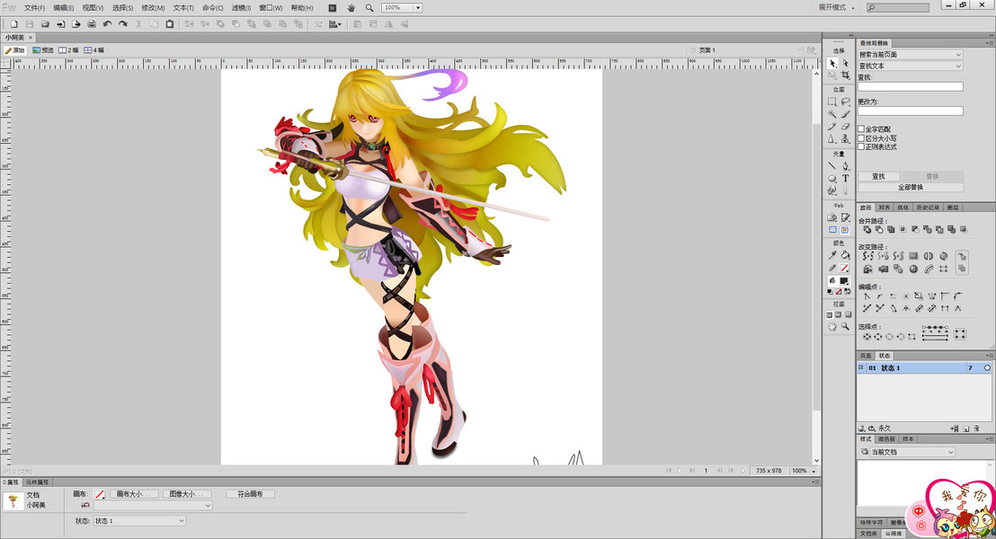Click the stroke color swatch in tools
The width and height of the screenshot is (996, 539).
(x=844, y=268)
